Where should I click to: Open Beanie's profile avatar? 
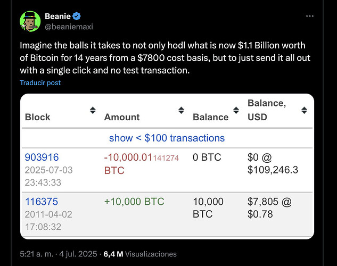pos(30,21)
